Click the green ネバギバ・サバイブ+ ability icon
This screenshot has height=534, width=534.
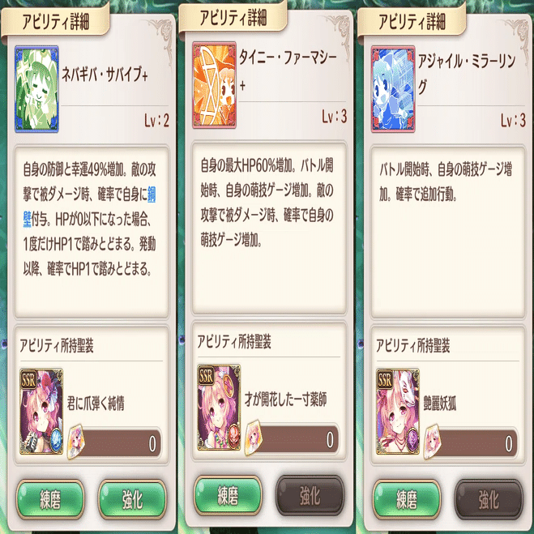(x=36, y=89)
